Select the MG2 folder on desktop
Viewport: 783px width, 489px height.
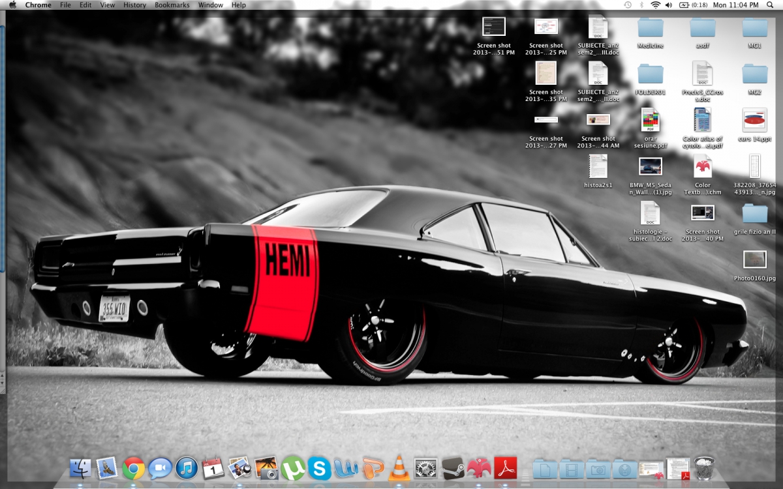pos(755,74)
